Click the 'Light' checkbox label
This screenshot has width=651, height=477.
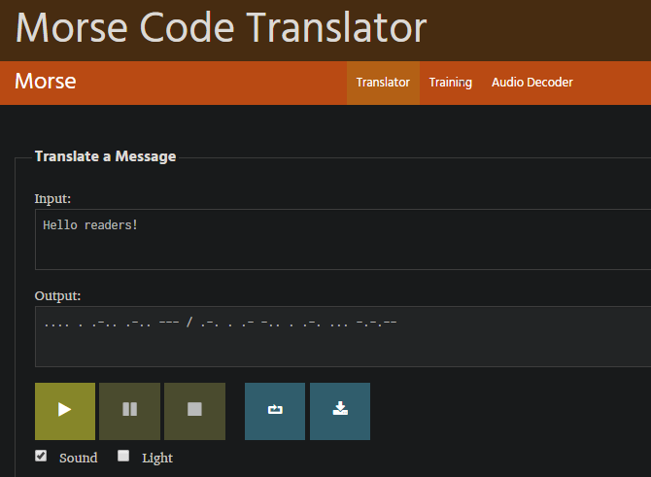157,458
